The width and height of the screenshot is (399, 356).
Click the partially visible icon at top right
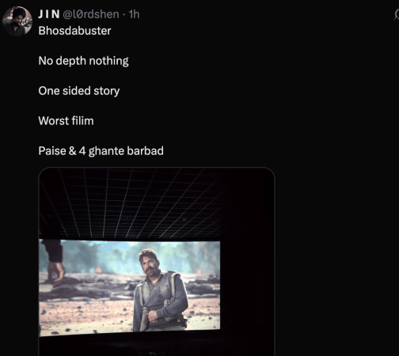[397, 14]
